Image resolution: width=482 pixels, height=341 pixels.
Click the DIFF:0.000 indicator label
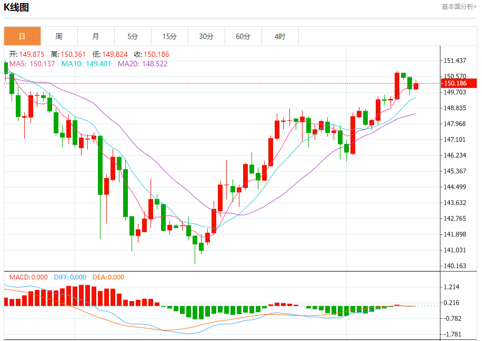(70, 277)
